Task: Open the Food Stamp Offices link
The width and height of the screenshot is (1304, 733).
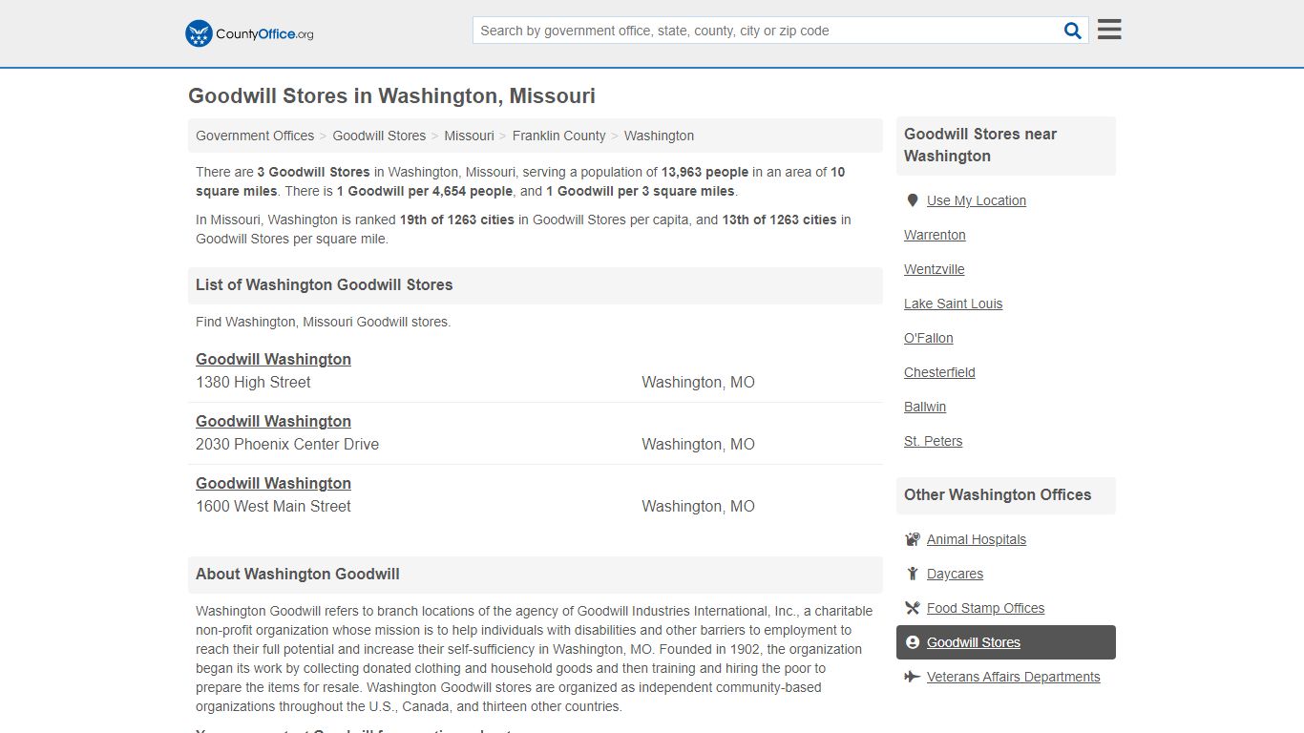Action: point(985,608)
